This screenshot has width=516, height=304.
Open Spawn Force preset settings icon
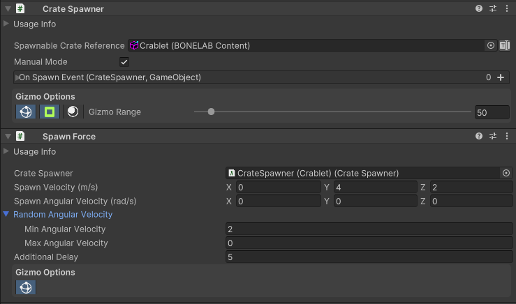(x=492, y=137)
